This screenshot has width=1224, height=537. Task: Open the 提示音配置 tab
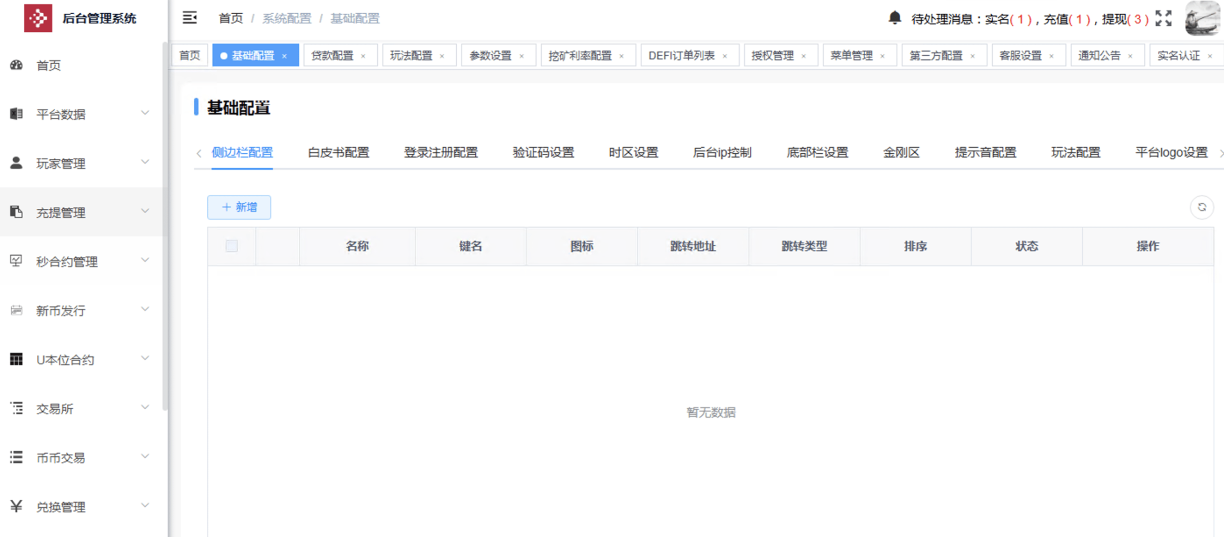pyautogui.click(x=985, y=153)
